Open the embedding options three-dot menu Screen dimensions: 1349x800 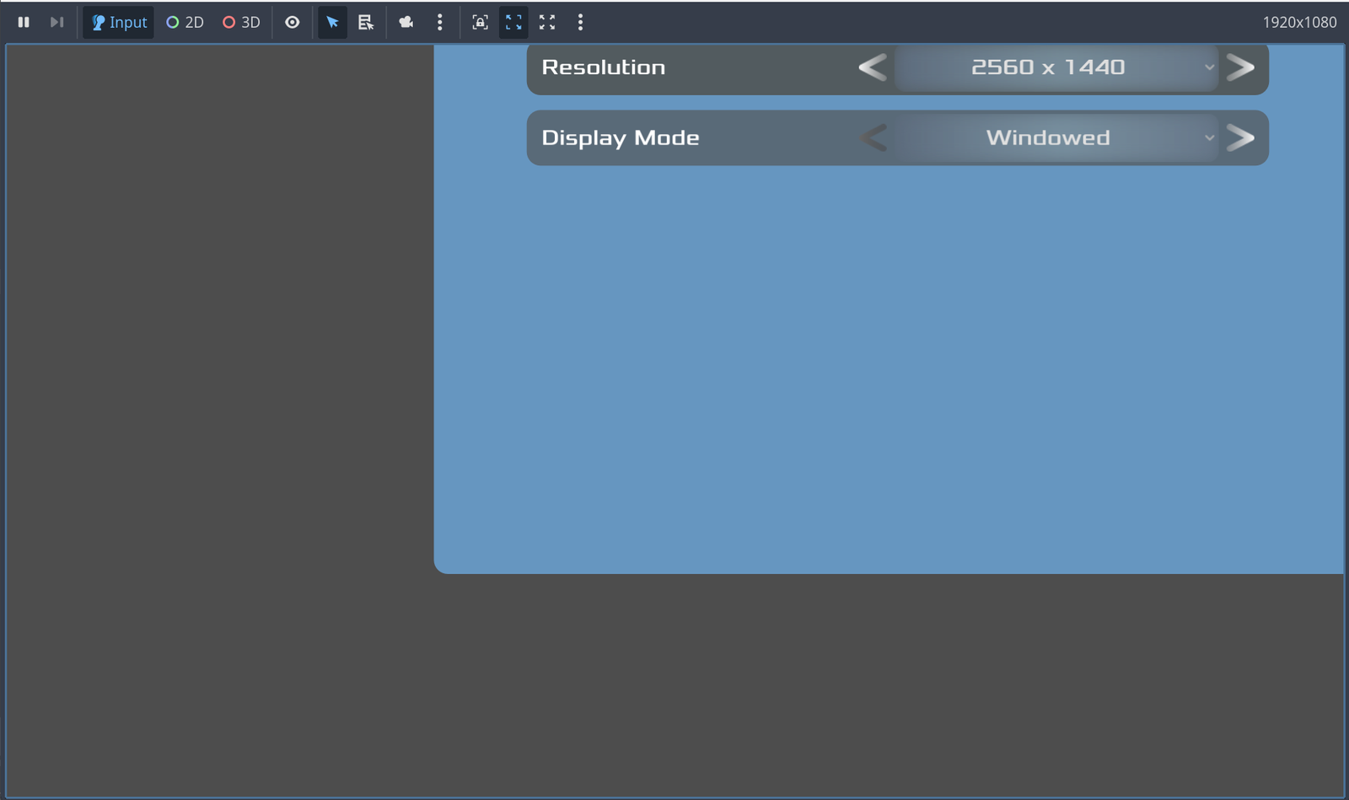(580, 23)
